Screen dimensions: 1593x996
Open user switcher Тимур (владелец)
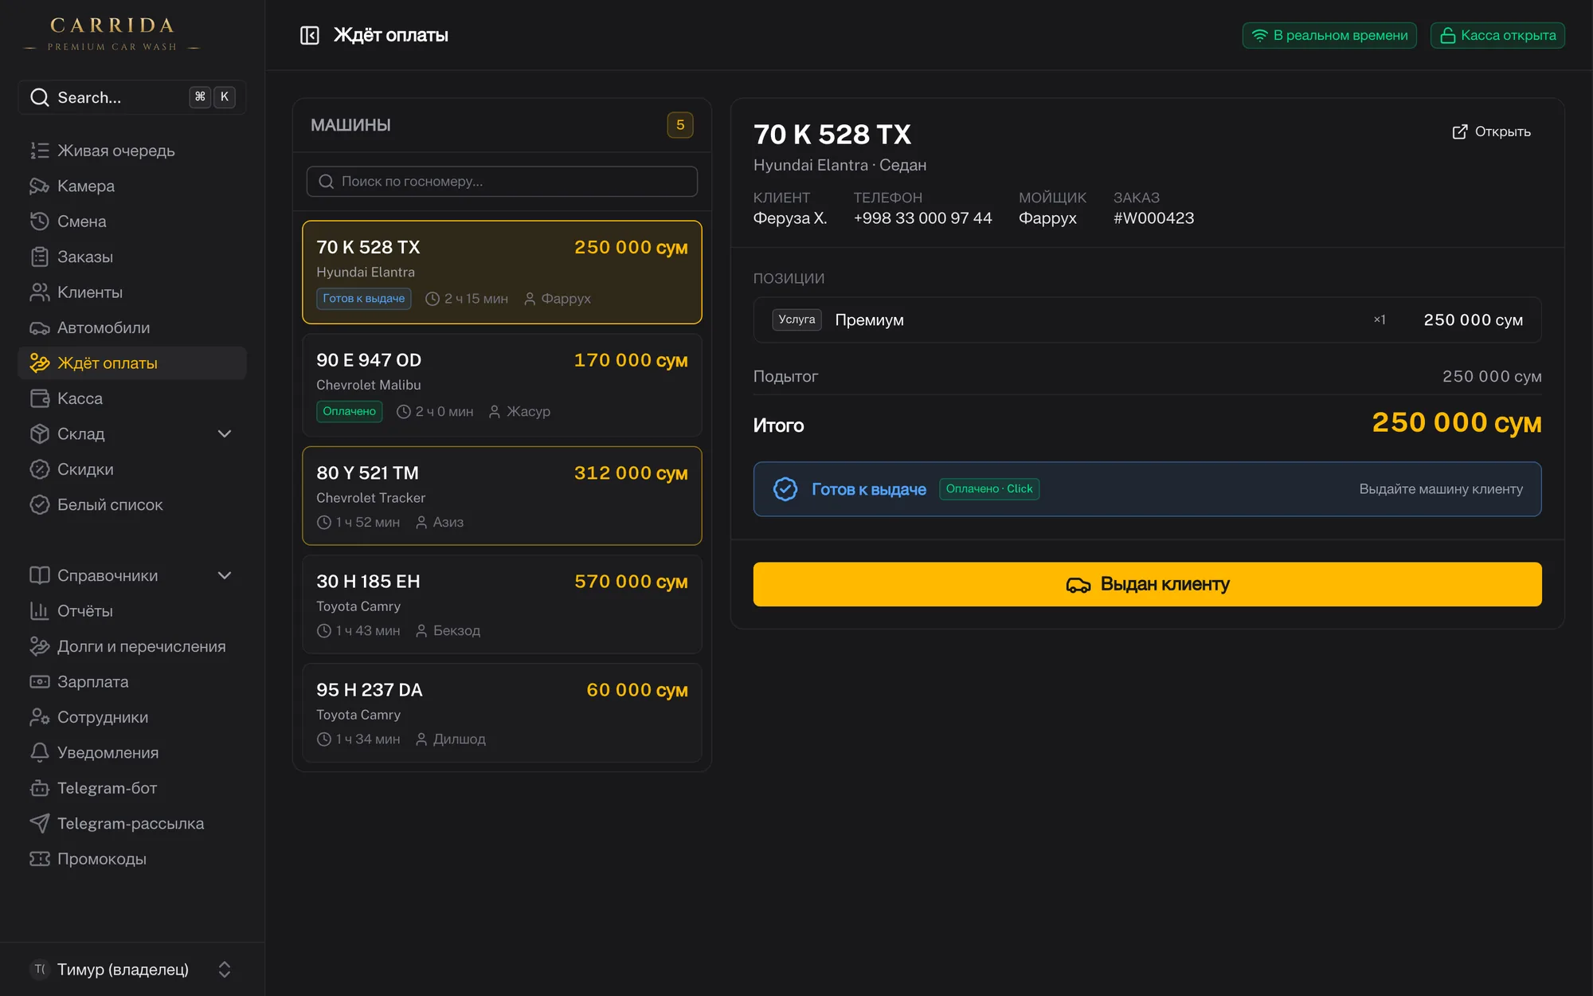tap(131, 969)
